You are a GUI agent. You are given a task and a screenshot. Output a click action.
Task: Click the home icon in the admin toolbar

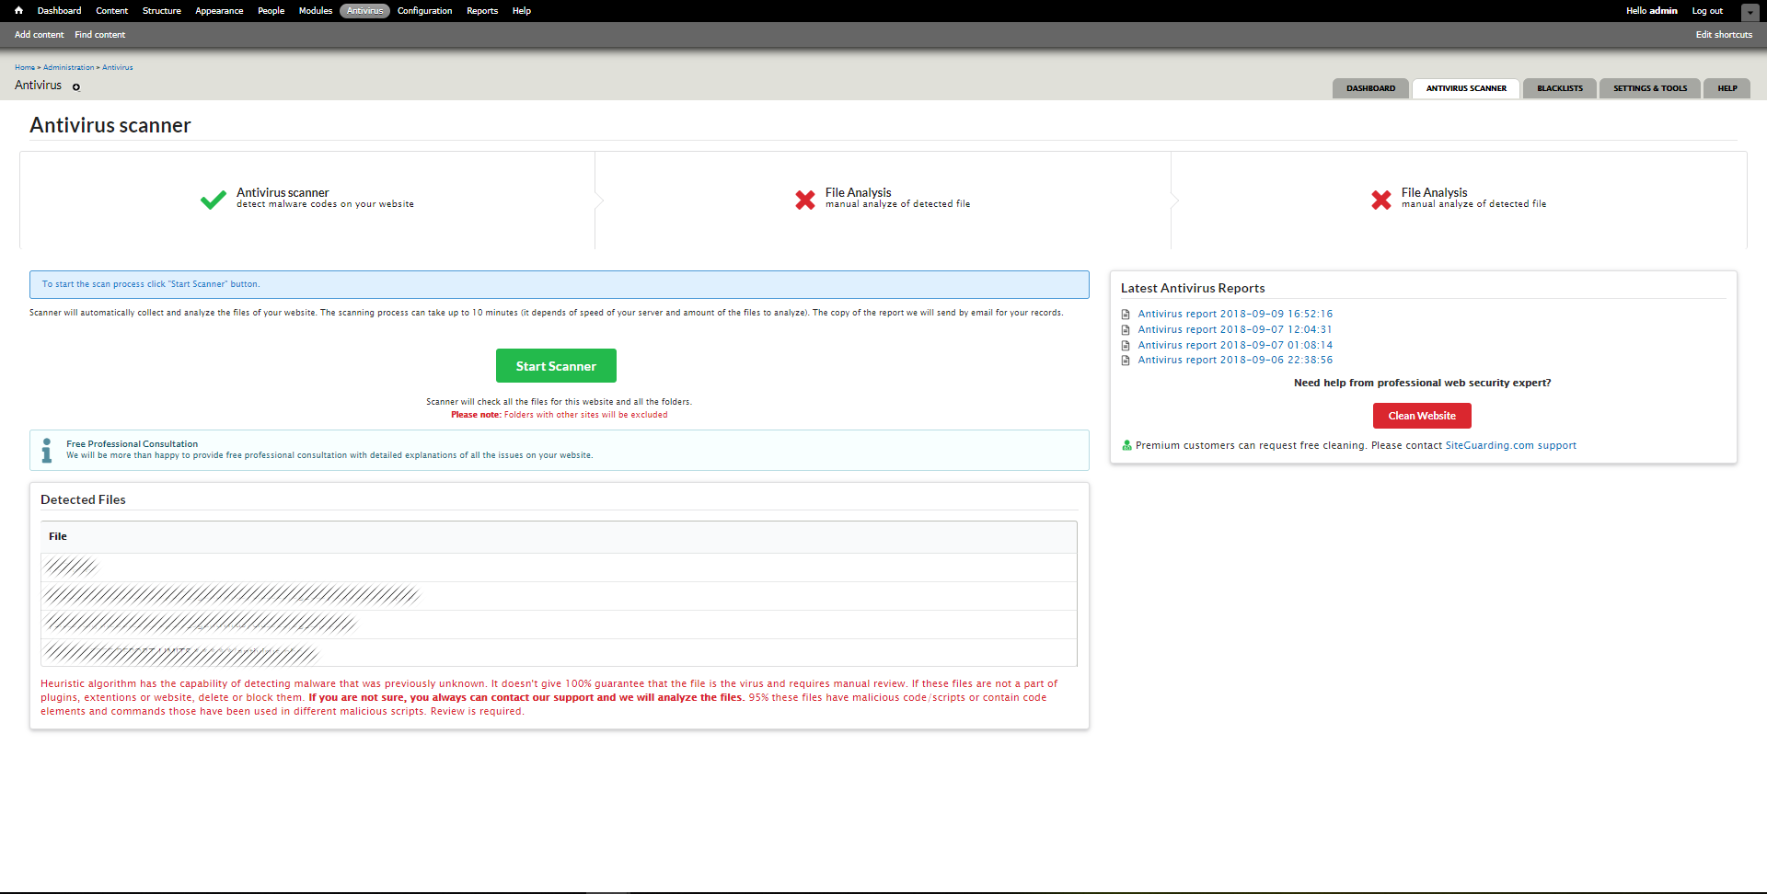click(17, 10)
